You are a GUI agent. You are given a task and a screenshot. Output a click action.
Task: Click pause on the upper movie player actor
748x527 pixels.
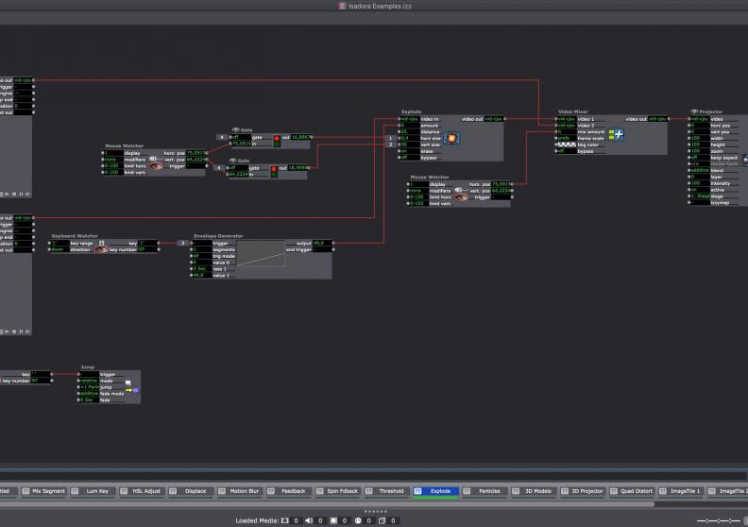[x=21, y=195]
